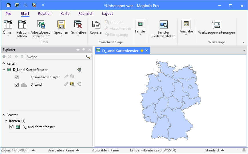Toggle the Kosmetischer Layer checkbox
248x154 pixels.
(x=17, y=77)
